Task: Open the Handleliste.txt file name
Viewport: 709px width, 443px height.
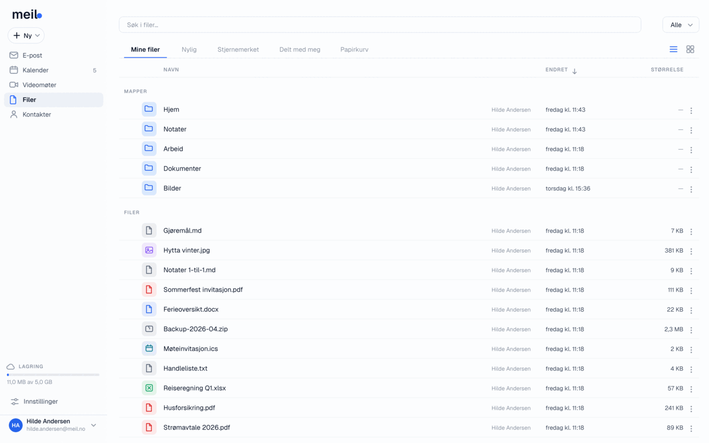Action: click(186, 368)
